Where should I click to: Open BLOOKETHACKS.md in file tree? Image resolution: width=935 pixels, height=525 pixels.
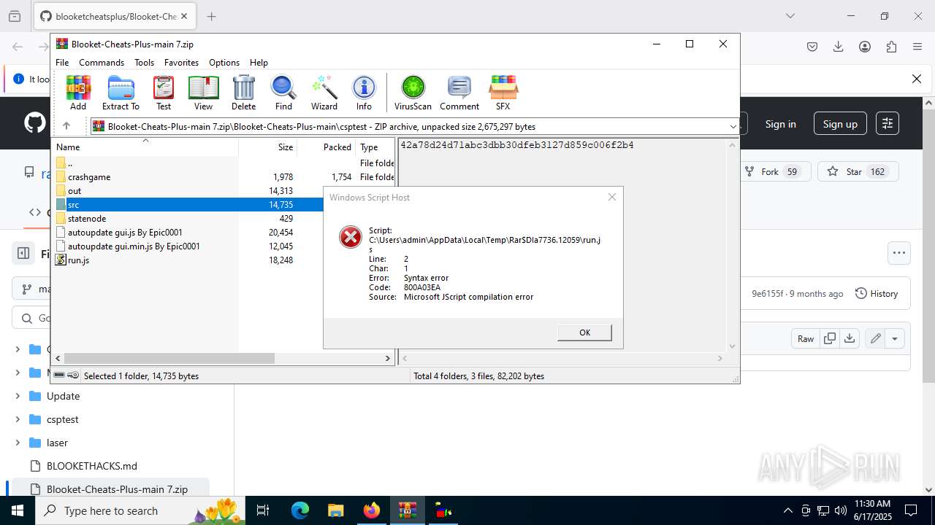[x=92, y=466]
